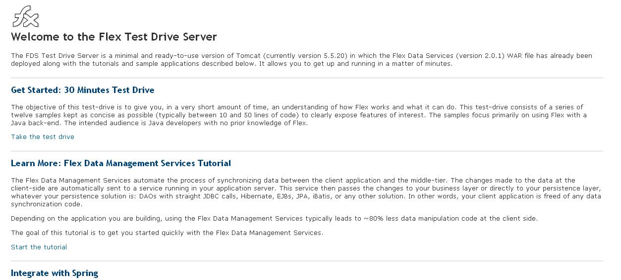
Task: Click the sentence starting Depending on the application
Action: 274,218
